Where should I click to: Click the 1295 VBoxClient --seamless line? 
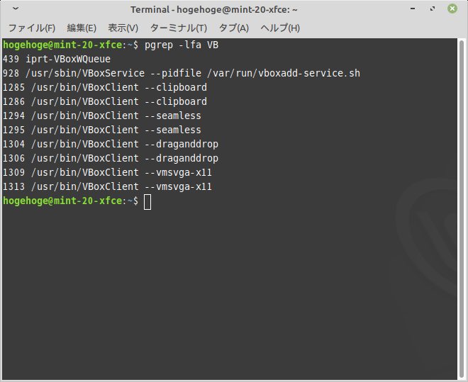pos(102,130)
